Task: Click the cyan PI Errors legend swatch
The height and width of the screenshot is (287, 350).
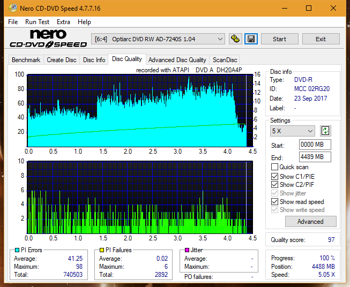Action: pos(17,250)
